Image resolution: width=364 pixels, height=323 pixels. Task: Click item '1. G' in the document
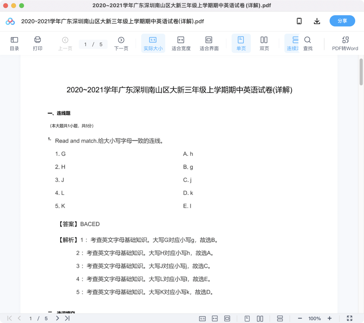(x=60, y=154)
